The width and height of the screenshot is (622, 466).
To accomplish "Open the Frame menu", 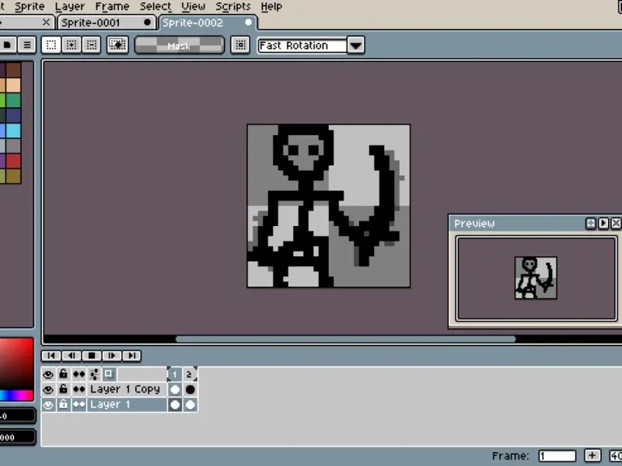I will (112, 6).
